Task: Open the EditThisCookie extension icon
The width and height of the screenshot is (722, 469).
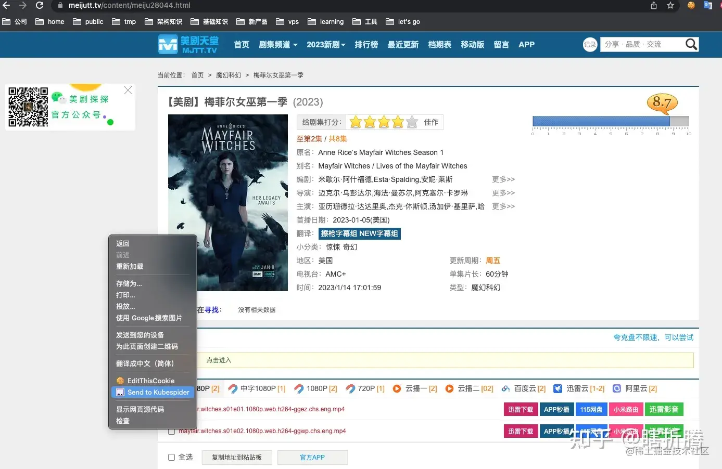Action: click(691, 5)
